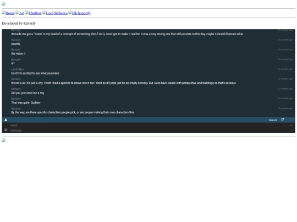Click the message "That was quite- Sudden-"
Viewport: 297px width, 222px height.
click(26, 103)
